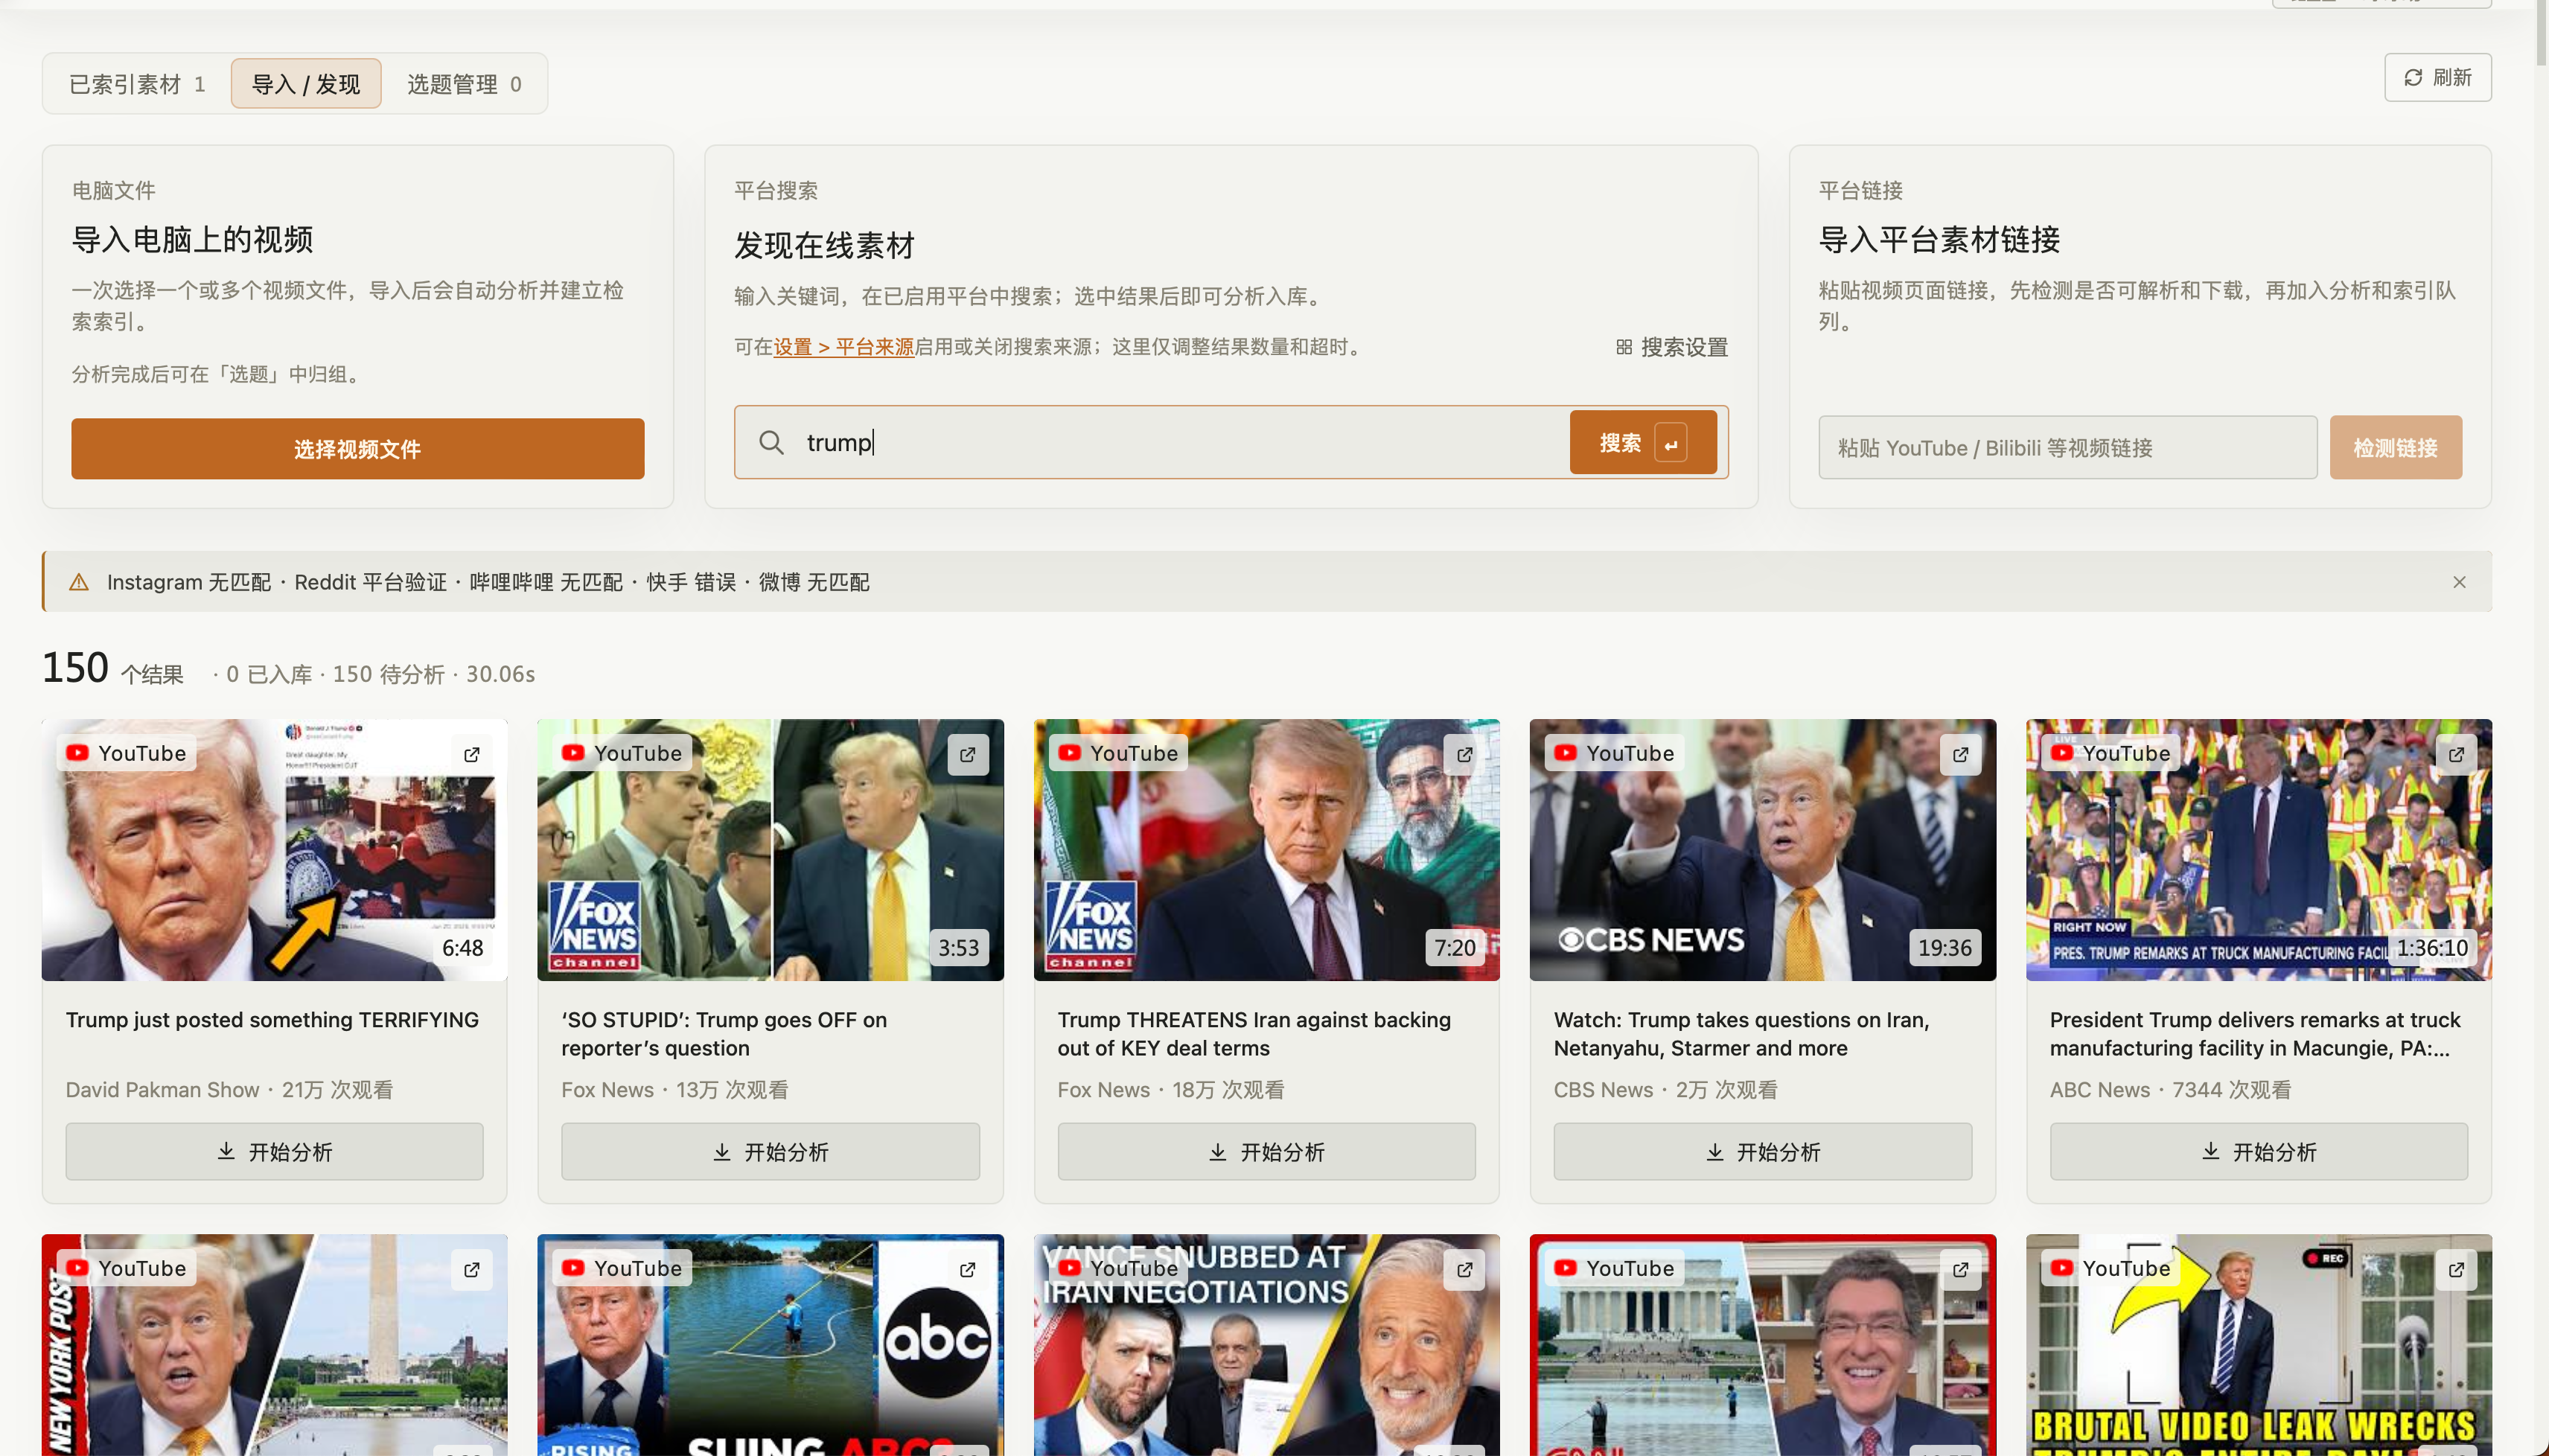Image resolution: width=2549 pixels, height=1456 pixels.
Task: Open external link on Trump THREATENS Iran video
Action: click(1464, 755)
